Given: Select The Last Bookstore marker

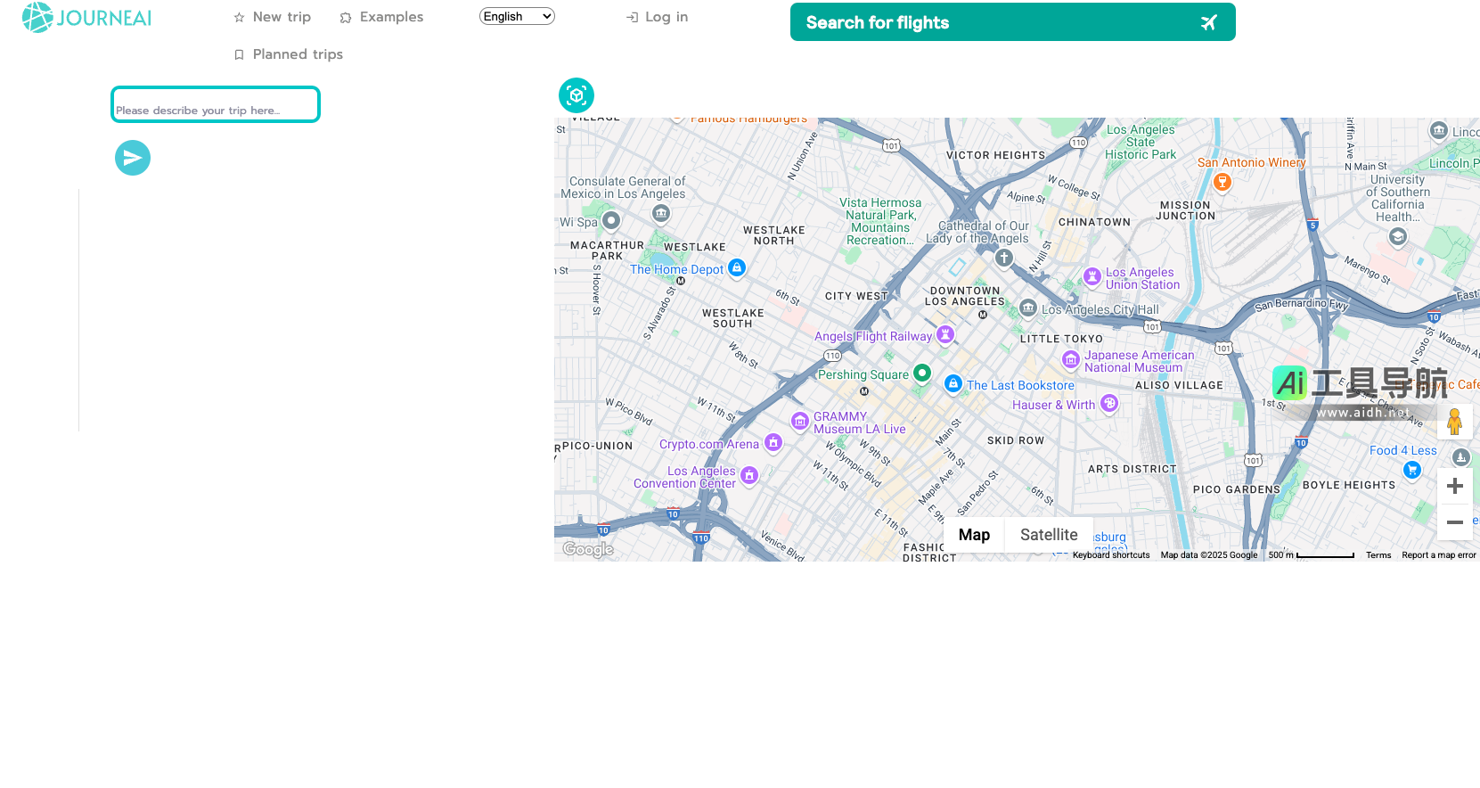Looking at the screenshot, I should click(953, 384).
